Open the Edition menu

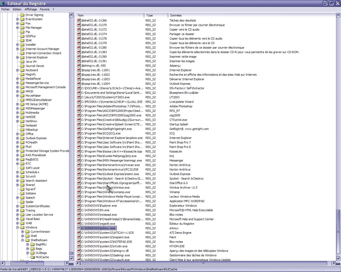pyautogui.click(x=17, y=9)
